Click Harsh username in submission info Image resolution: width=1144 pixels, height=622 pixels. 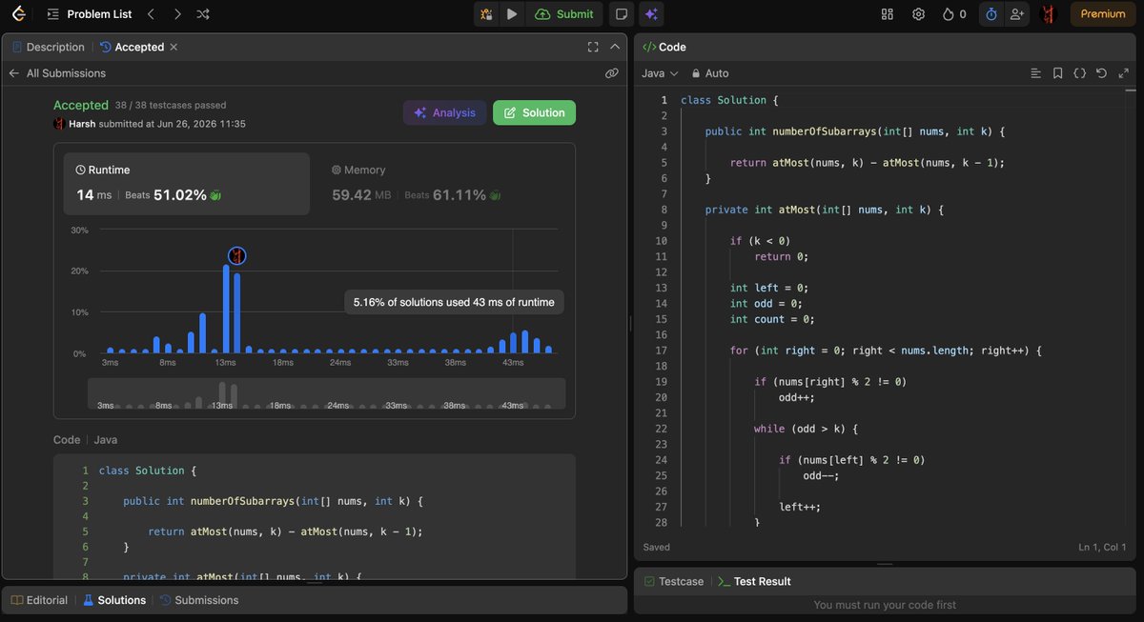point(81,124)
